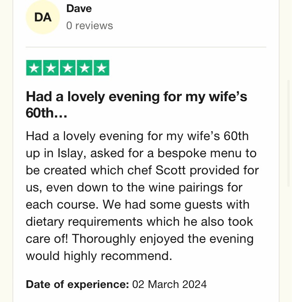Click the "0 reviews" count

(x=90, y=26)
